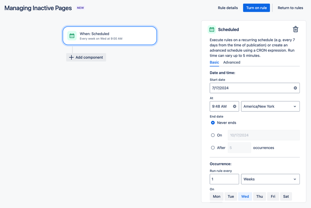This screenshot has height=208, width=311.
Task: Click the occurrences count field showing 5
Action: tap(239, 148)
